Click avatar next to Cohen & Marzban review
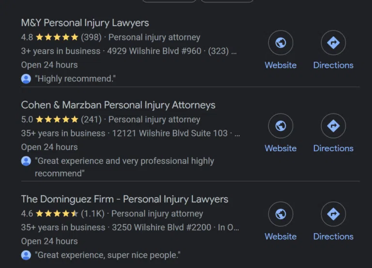 pos(26,161)
